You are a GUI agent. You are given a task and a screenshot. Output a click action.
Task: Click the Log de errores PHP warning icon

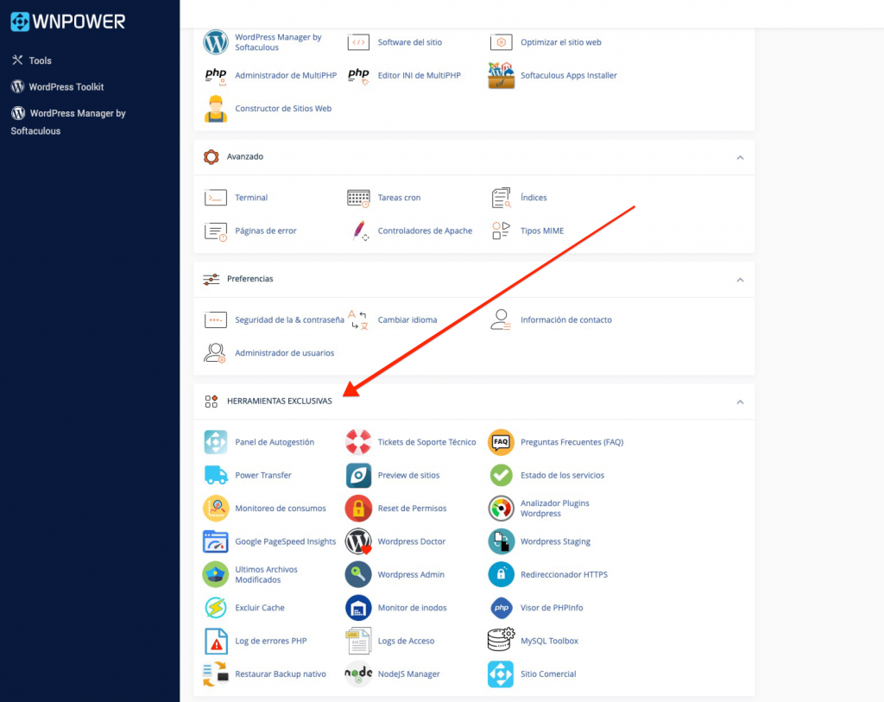pos(216,641)
